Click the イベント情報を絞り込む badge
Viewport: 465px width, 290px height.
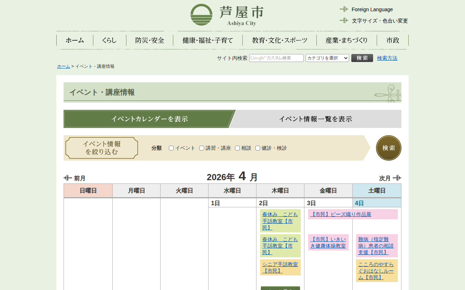(x=102, y=148)
